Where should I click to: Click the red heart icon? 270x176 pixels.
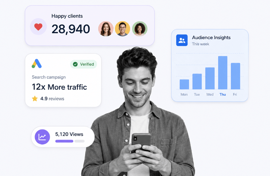click(38, 27)
